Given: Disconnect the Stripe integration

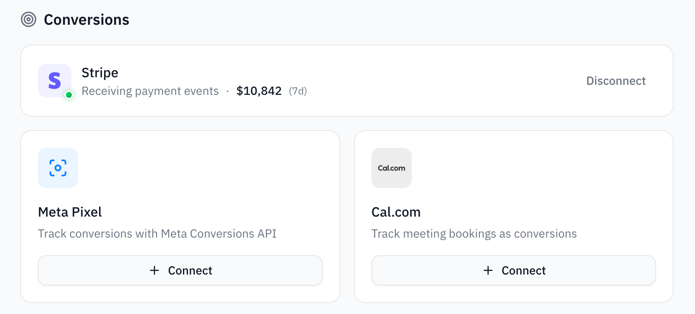Looking at the screenshot, I should click(x=616, y=81).
